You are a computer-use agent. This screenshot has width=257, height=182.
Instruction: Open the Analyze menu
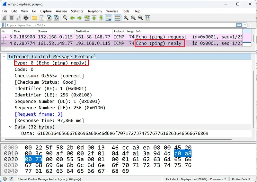click(x=61, y=11)
